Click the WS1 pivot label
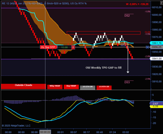The image size is (163, 134). pyautogui.click(x=123, y=45)
